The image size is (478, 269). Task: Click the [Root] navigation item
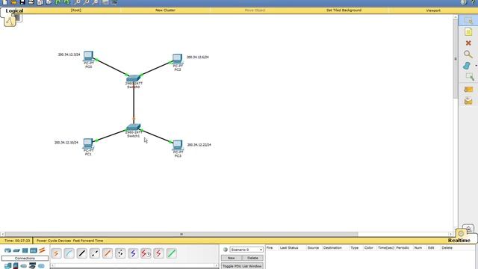point(76,10)
